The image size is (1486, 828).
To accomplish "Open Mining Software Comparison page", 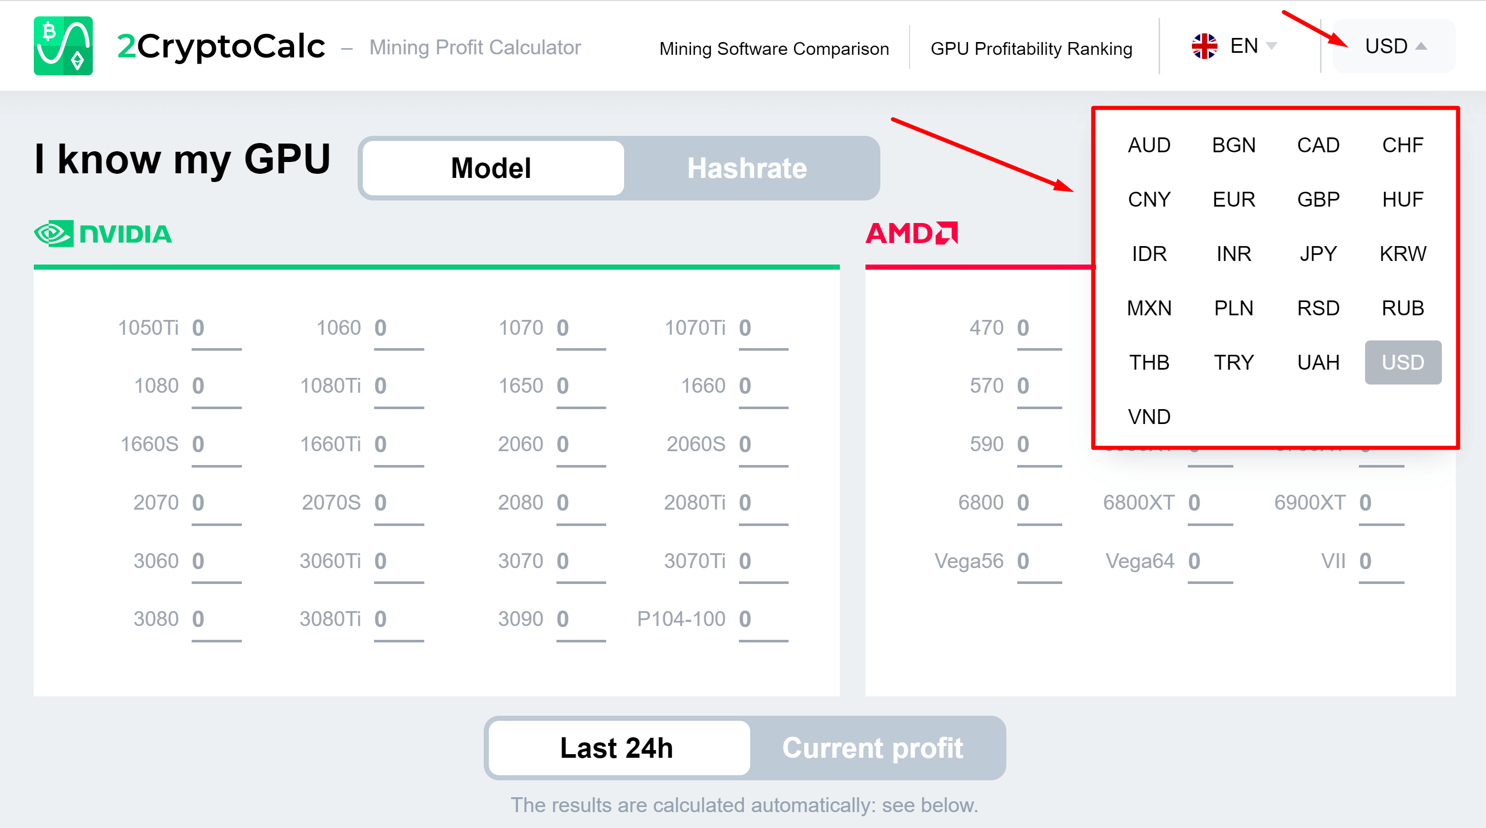I will point(772,46).
